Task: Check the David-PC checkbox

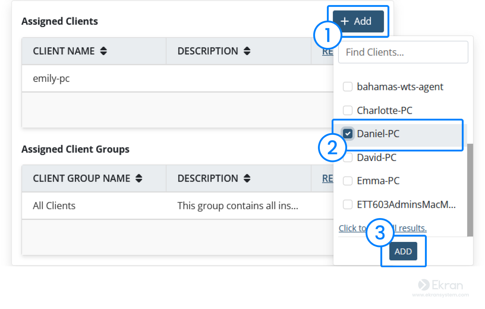Action: point(348,158)
